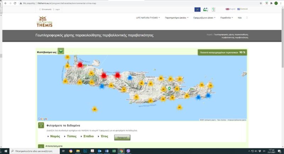Open the Παραδοτέα dropdown menu

(x=226, y=18)
